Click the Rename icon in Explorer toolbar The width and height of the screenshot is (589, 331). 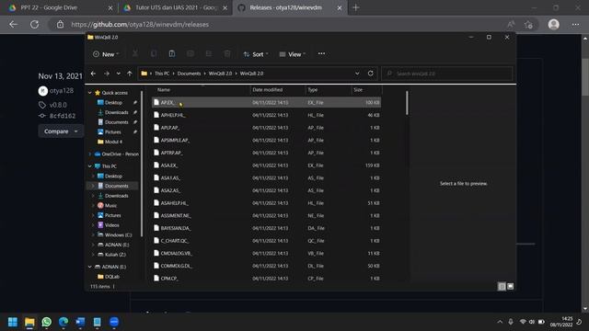(191, 54)
